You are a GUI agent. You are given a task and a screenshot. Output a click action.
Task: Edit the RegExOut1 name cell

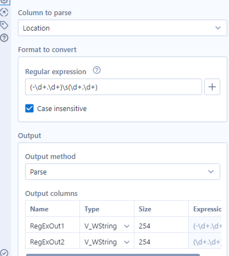tap(53, 226)
